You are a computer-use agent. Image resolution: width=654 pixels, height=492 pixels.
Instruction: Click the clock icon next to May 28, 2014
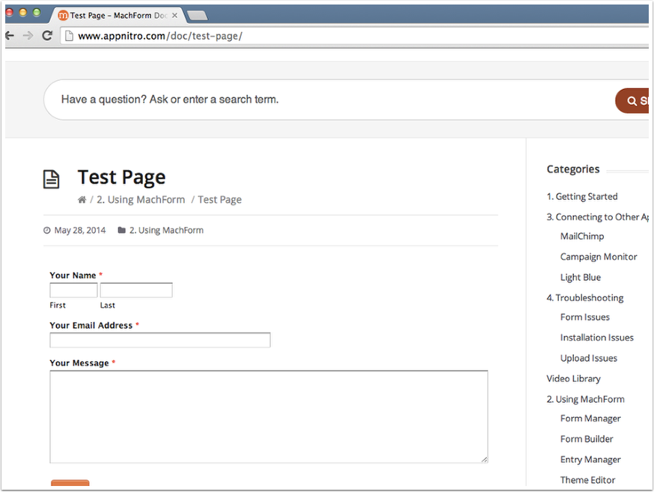coord(47,231)
